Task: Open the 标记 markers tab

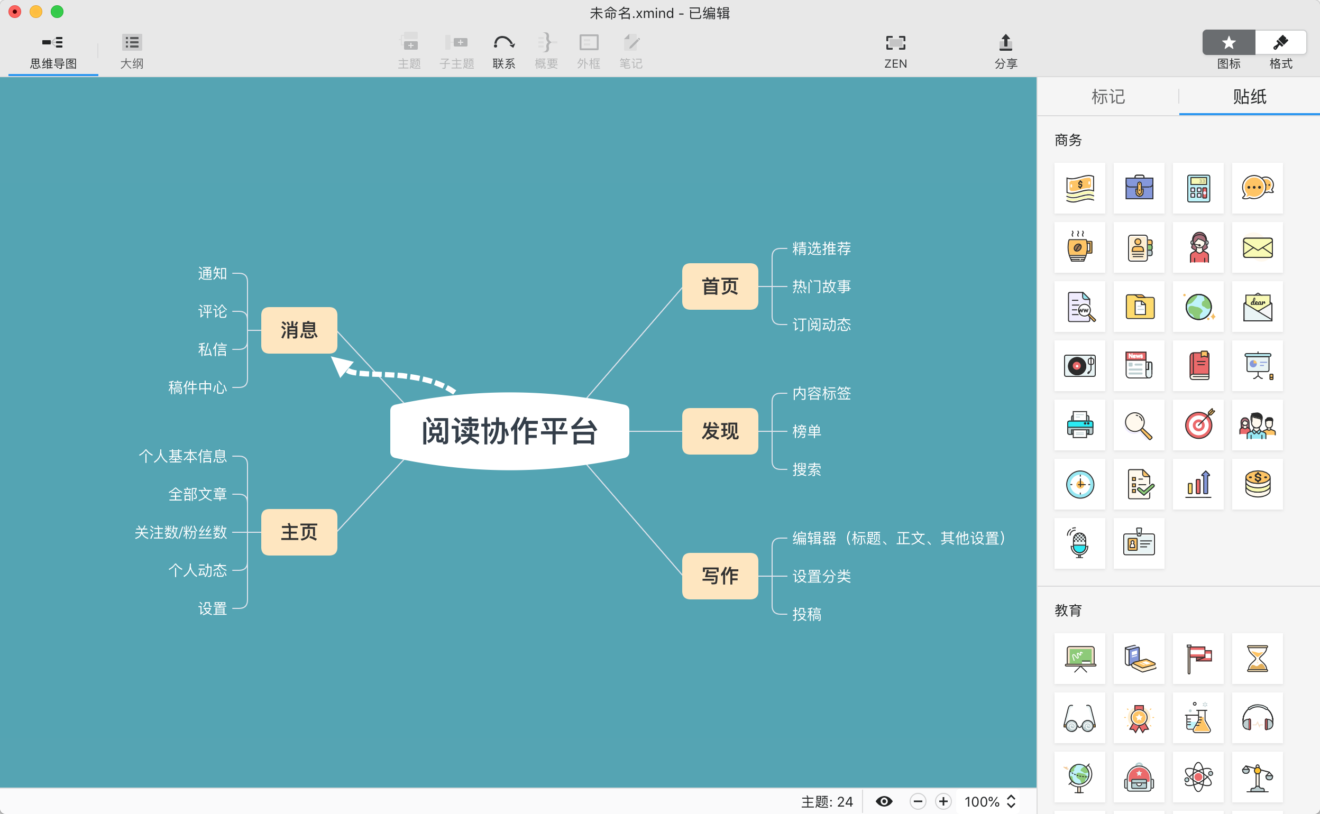Action: (1108, 97)
